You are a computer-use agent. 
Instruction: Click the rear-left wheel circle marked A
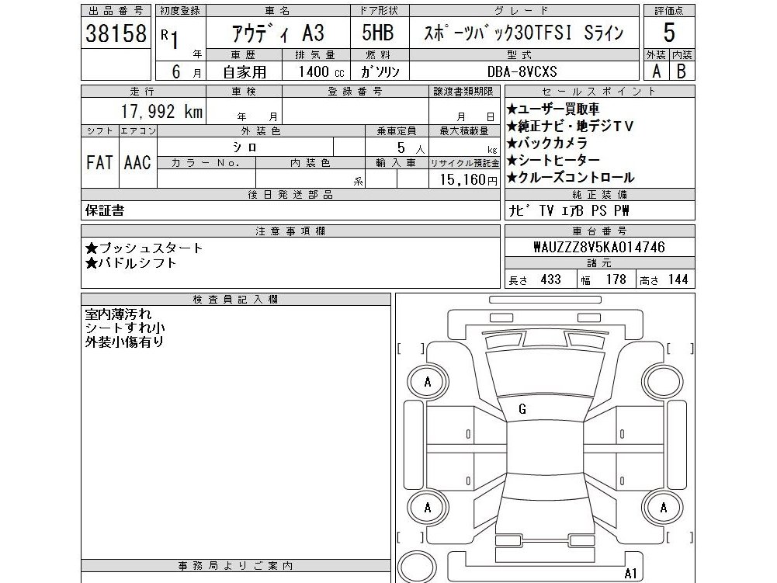[427, 508]
